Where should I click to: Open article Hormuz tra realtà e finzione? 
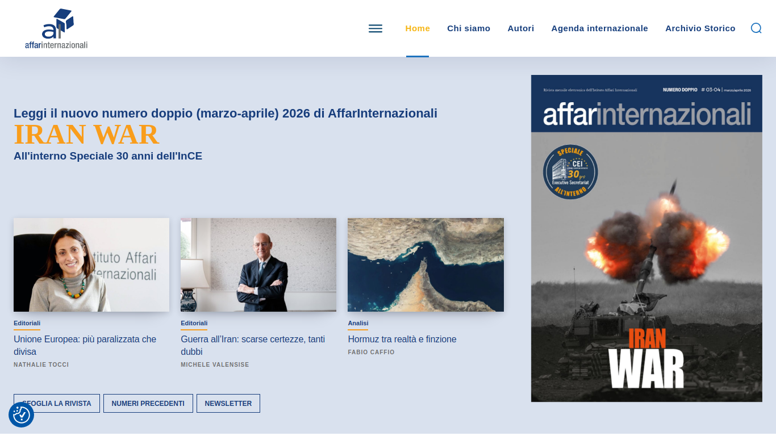click(402, 339)
